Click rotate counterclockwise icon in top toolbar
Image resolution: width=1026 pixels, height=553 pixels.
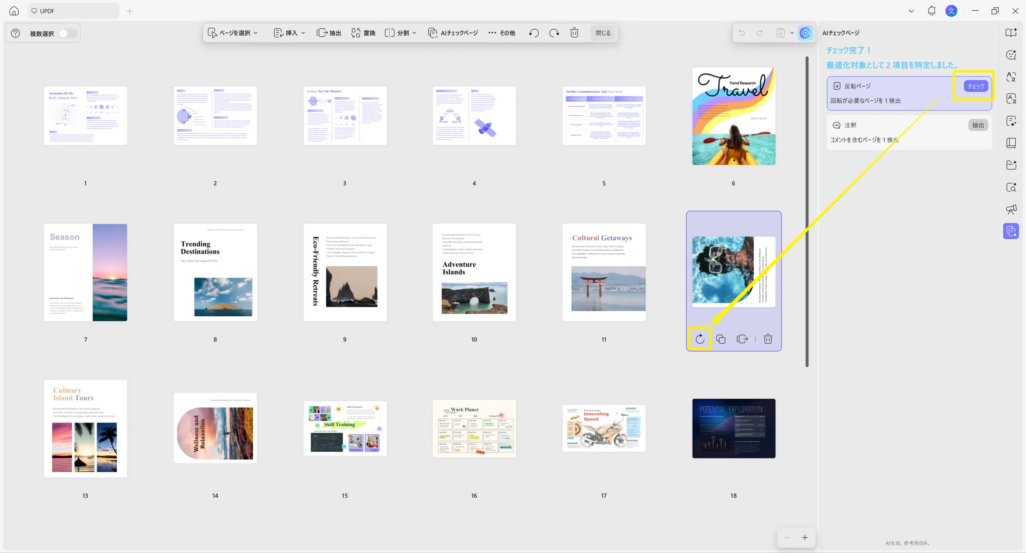pos(533,33)
